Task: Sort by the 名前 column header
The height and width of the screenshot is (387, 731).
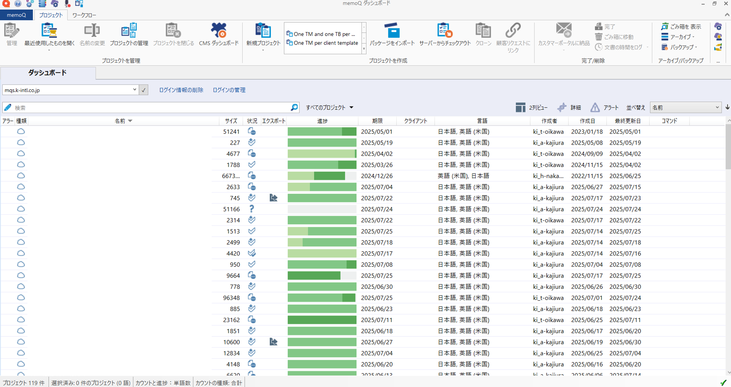Action: (123, 121)
